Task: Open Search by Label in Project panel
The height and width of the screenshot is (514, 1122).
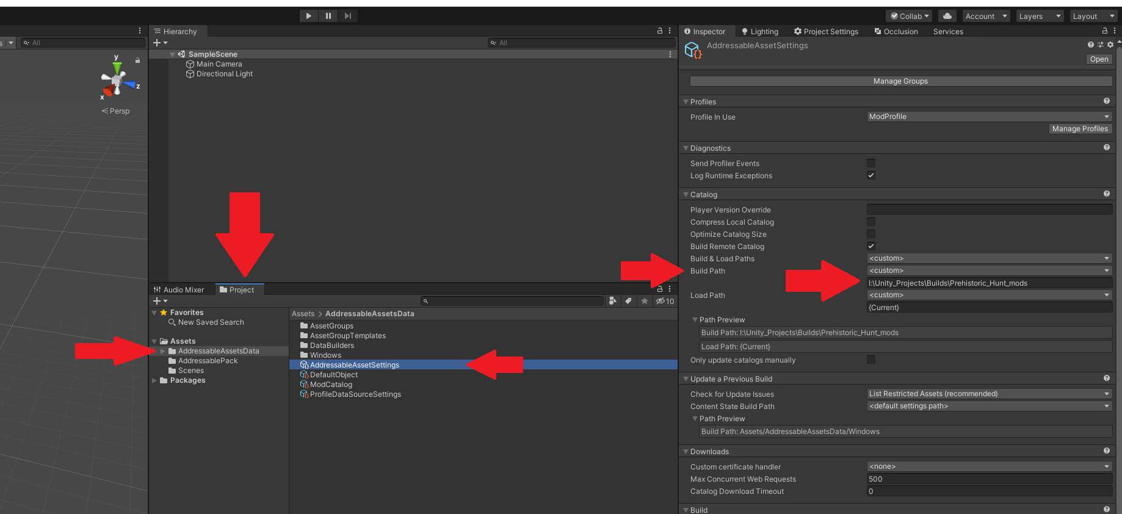Action: point(628,301)
